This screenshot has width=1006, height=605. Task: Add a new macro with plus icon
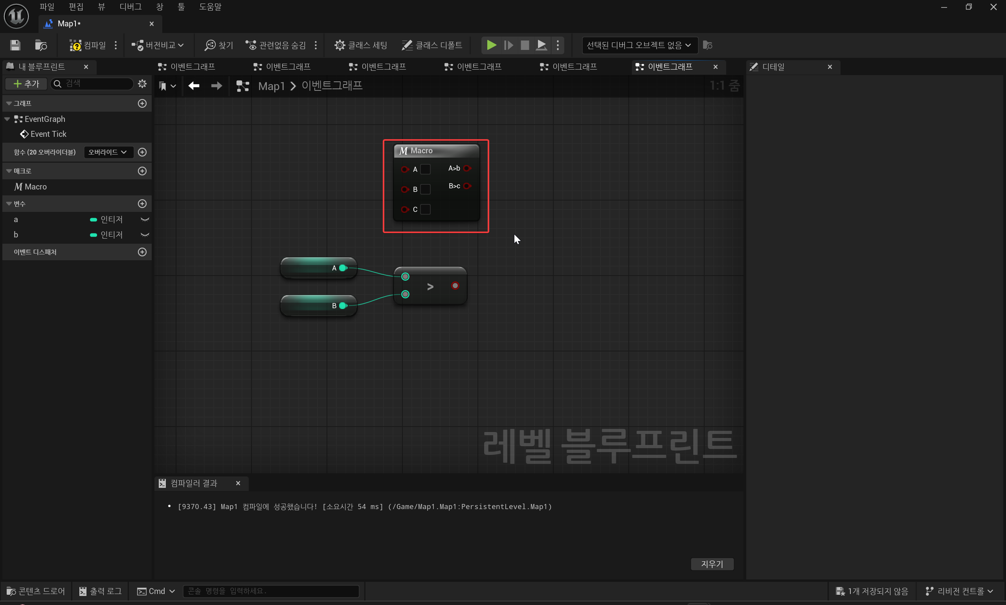(x=142, y=171)
